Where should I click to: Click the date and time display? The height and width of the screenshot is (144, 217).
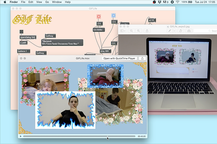tap(205, 2)
